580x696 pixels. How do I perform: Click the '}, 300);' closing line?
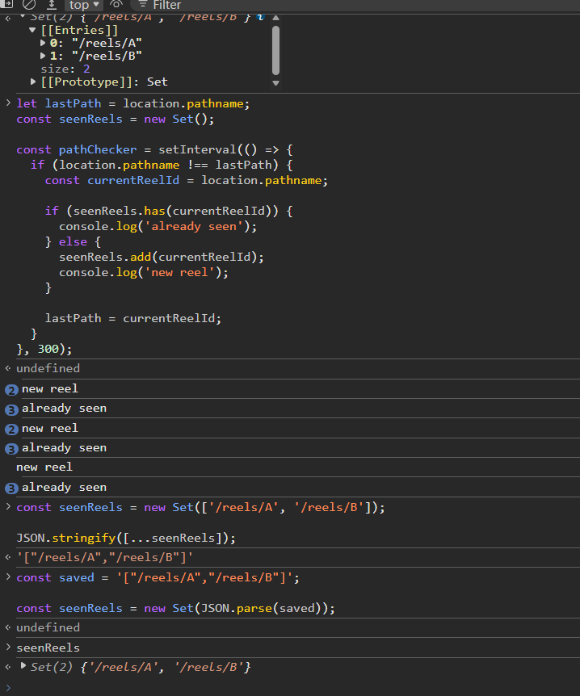point(44,349)
